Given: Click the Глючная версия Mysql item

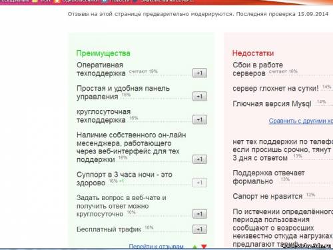Looking at the screenshot, I should [272, 104].
